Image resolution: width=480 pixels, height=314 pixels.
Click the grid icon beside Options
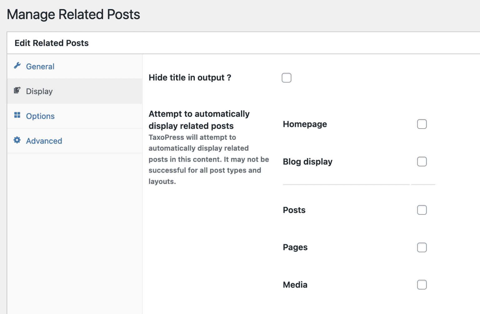[x=18, y=115]
